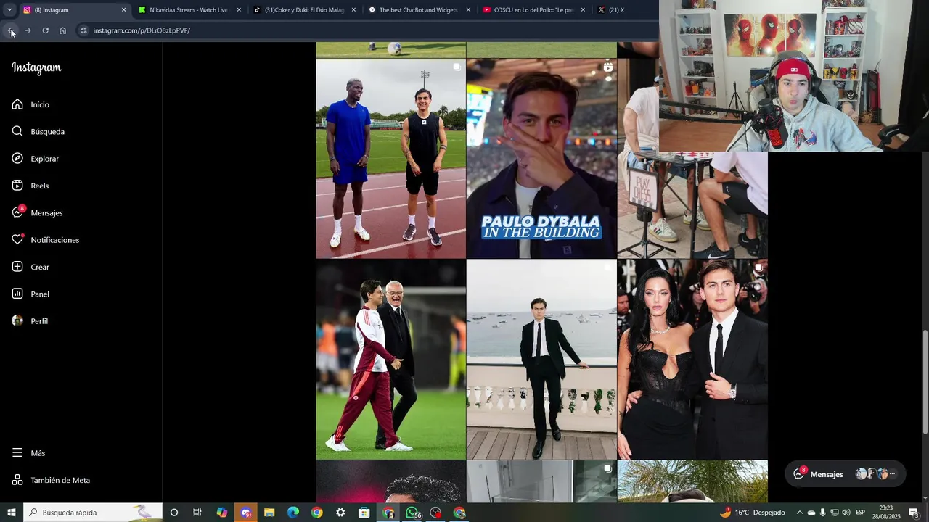Screen dimensions: 929x522
Task: View Notificaciones in the sidebar
Action: click(45, 240)
